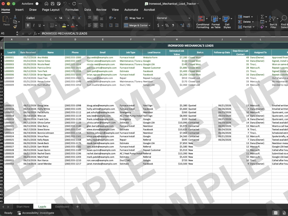
Task: Click the Wrap Text button
Action: (134, 18)
